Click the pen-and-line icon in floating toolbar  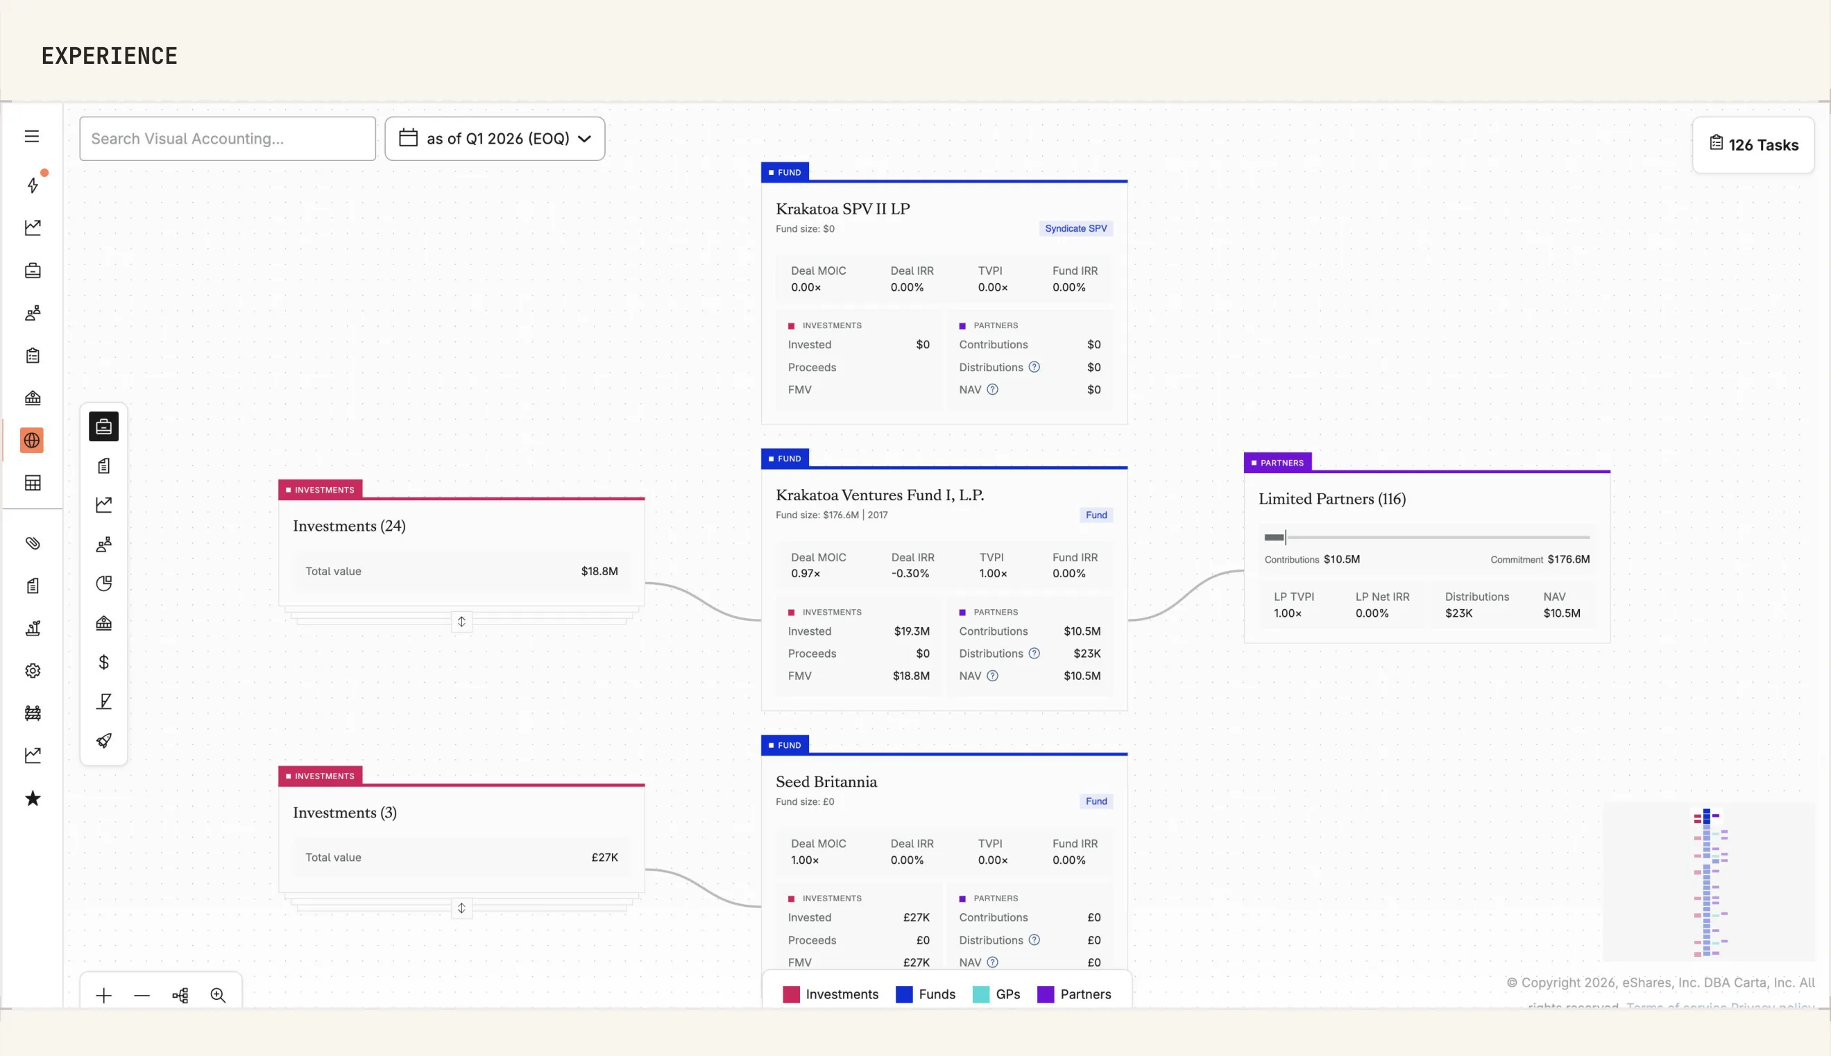(103, 701)
